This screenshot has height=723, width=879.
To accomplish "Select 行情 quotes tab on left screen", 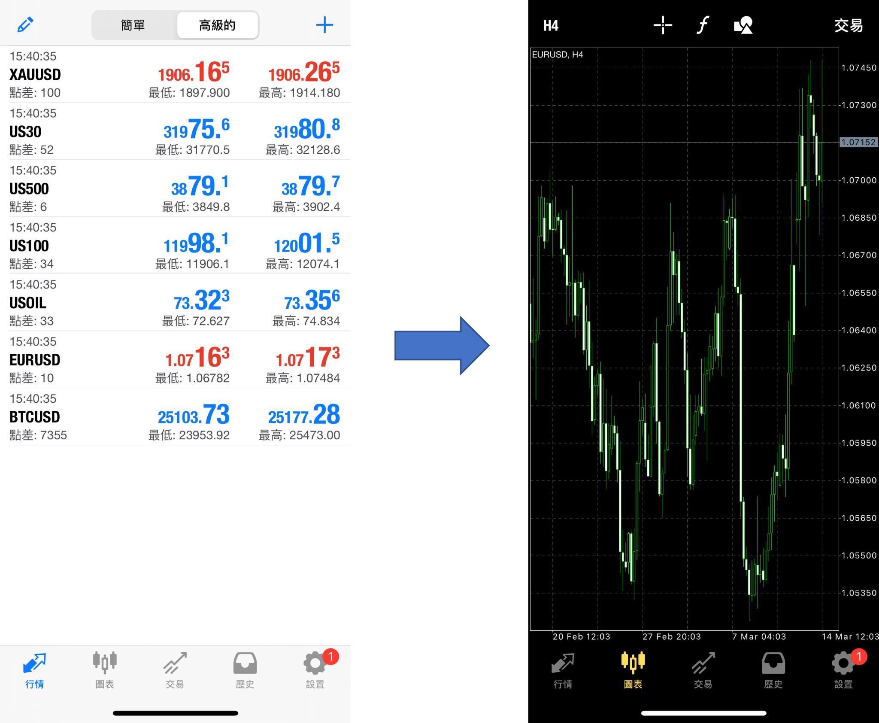I will pos(35,670).
